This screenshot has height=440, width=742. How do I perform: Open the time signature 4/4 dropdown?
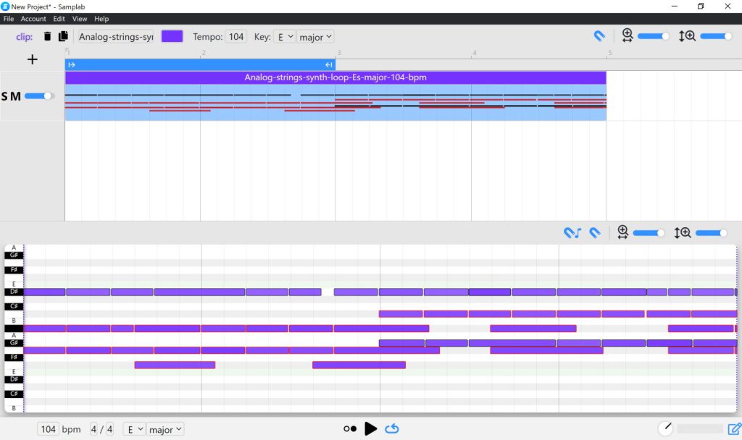tap(102, 428)
